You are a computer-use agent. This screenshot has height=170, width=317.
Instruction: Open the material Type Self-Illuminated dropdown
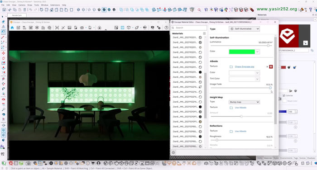click(x=244, y=29)
